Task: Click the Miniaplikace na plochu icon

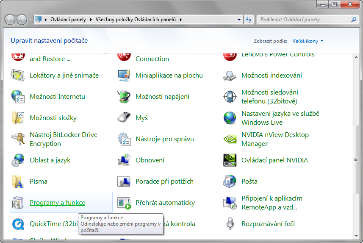Action: (x=124, y=75)
